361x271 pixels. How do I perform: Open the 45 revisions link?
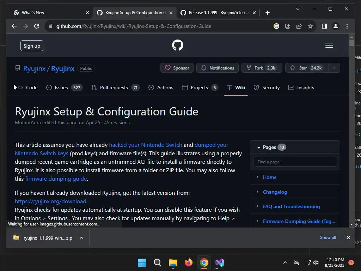117,122
